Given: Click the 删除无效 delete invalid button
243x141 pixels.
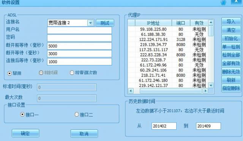Looking at the screenshot, I should click(x=231, y=71).
